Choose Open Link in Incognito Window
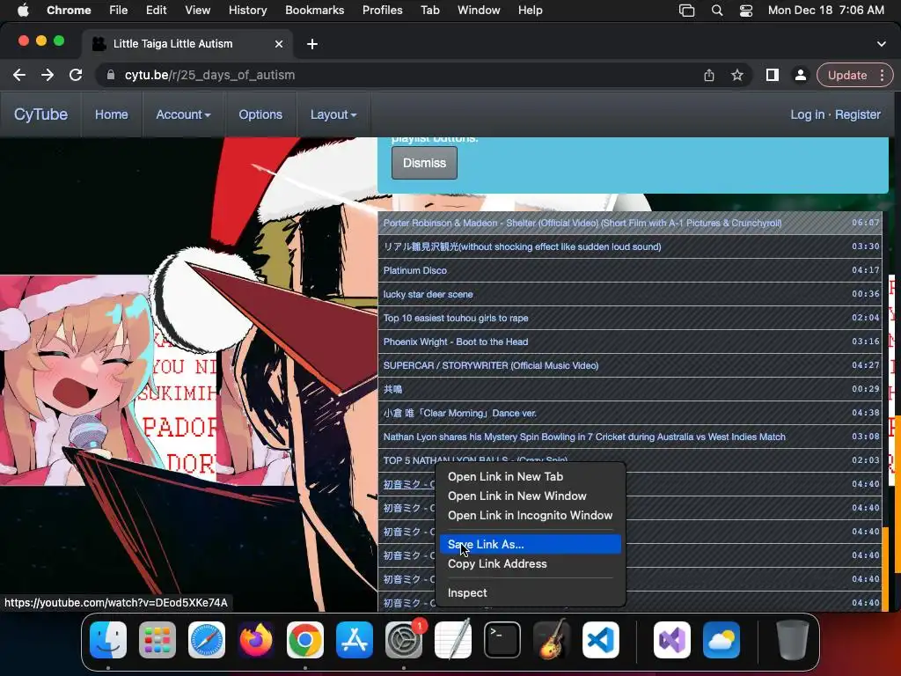 pyautogui.click(x=530, y=516)
